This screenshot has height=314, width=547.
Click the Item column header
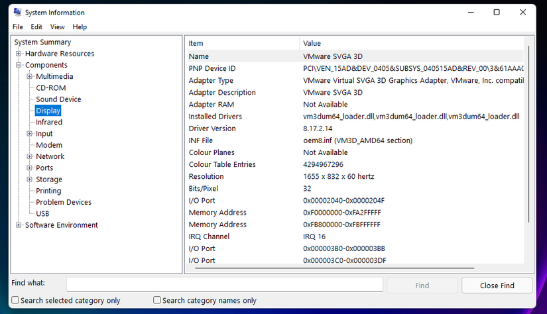coord(243,43)
